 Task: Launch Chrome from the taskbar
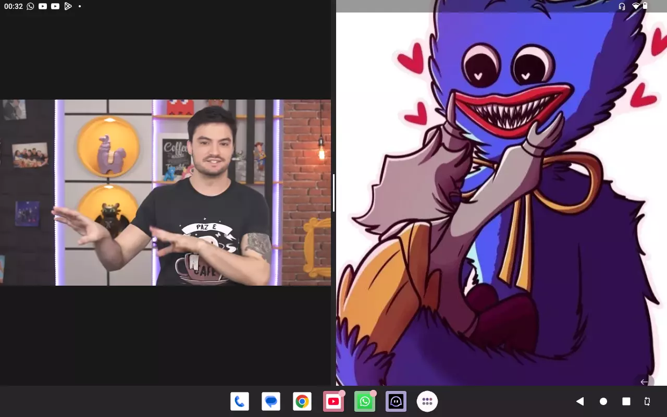pyautogui.click(x=302, y=401)
